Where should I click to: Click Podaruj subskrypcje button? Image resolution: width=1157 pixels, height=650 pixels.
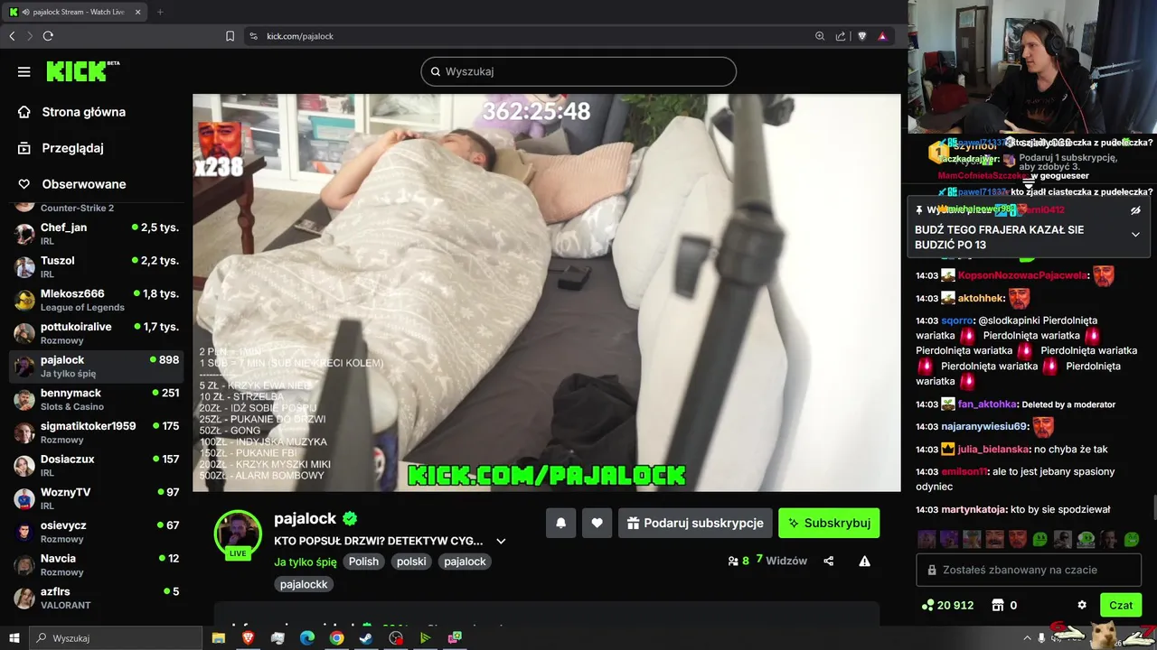point(695,523)
